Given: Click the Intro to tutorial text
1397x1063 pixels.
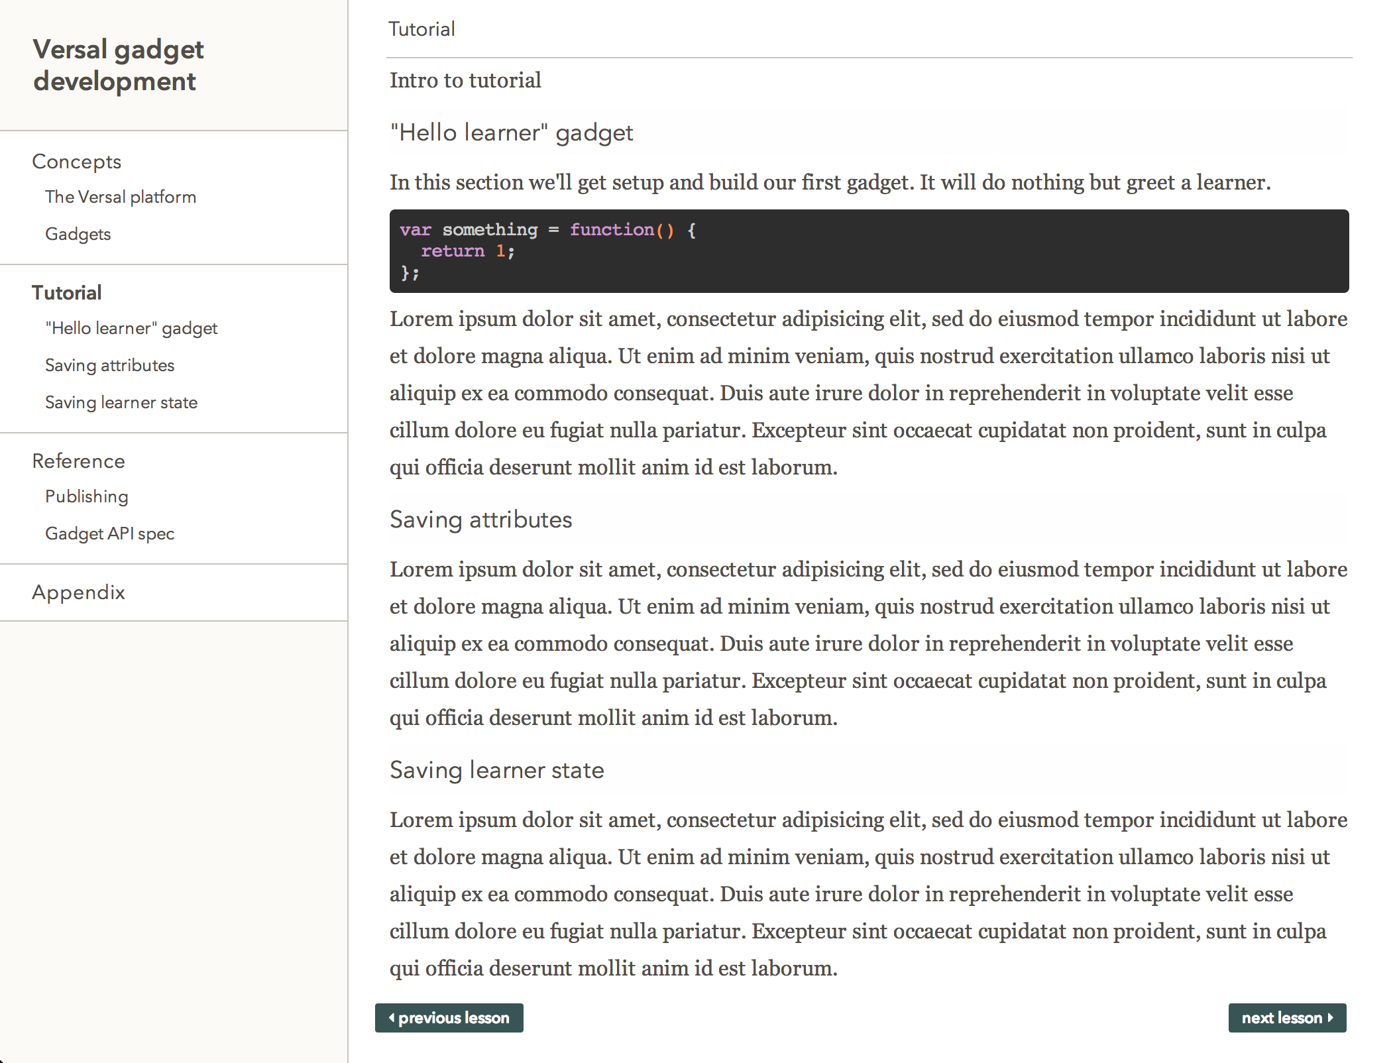Looking at the screenshot, I should [465, 80].
